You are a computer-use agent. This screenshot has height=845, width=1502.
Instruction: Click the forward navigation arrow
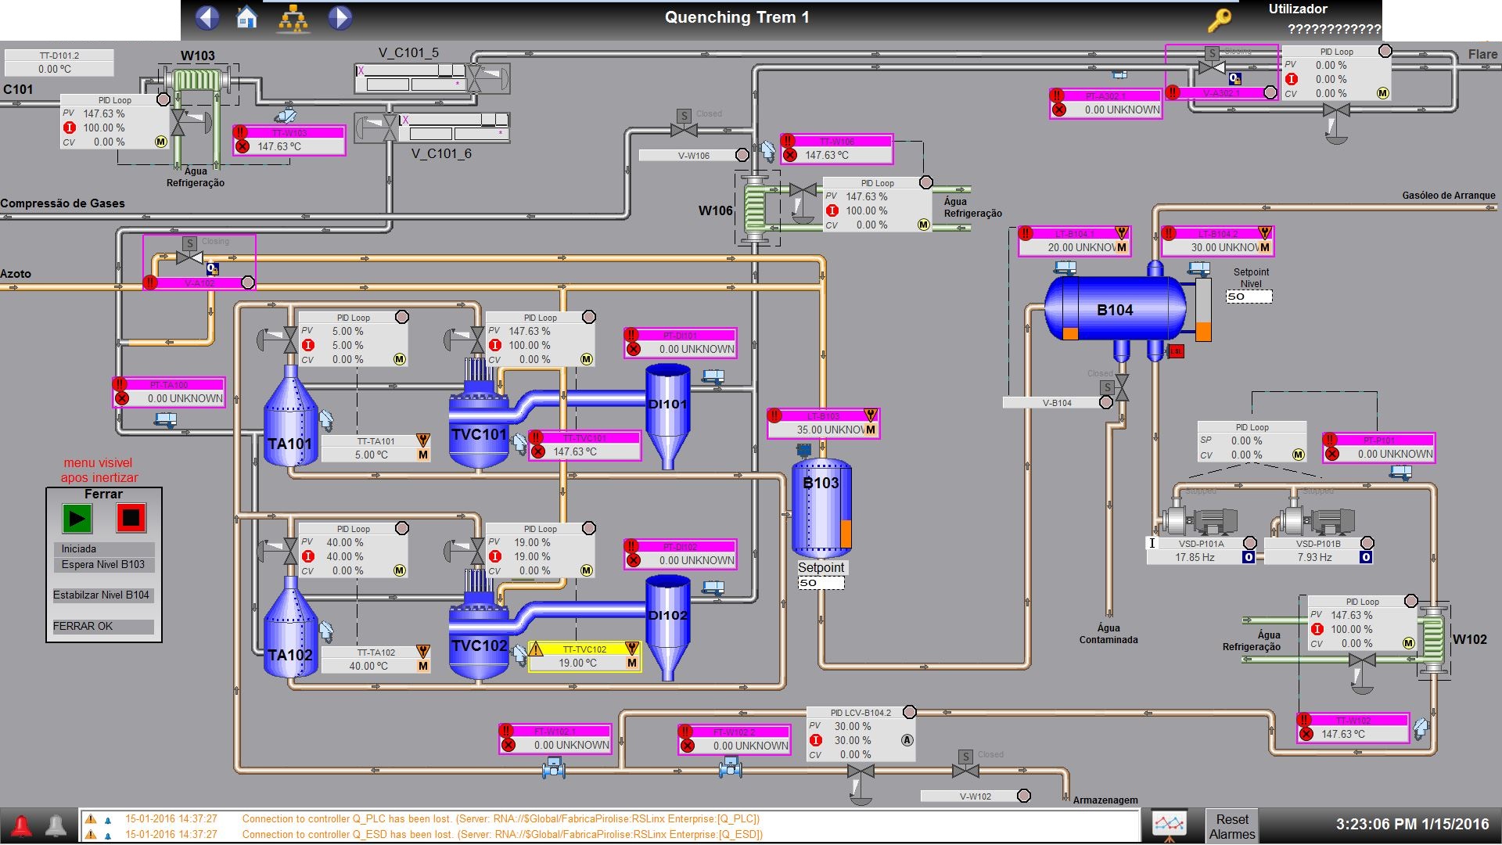[x=340, y=17]
